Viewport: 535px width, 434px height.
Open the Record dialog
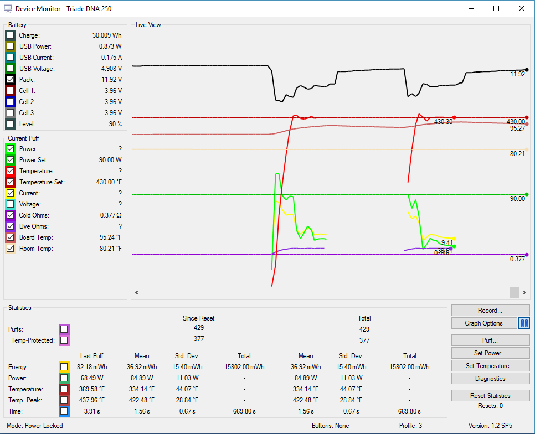point(490,310)
